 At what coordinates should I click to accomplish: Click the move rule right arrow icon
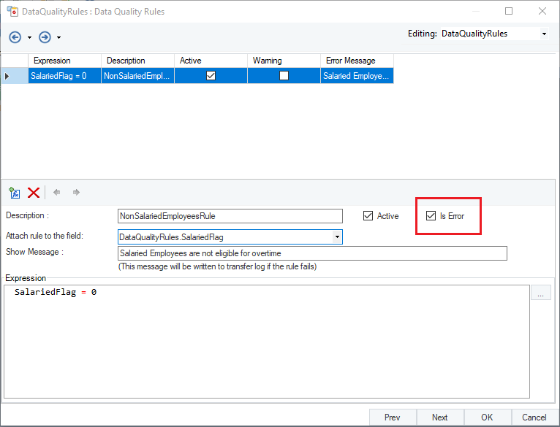[x=76, y=193]
